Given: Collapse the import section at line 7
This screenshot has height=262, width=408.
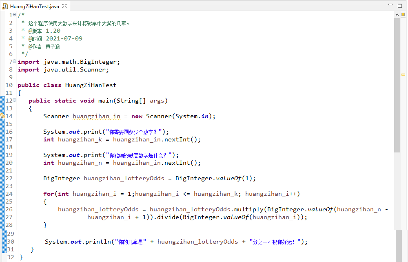Looking at the screenshot, I should click(15, 61).
